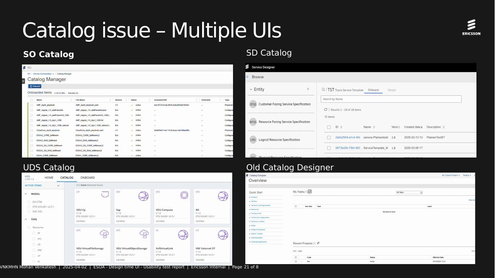
Task: Collapse the TYPE filter group
Action: [x=26, y=219]
